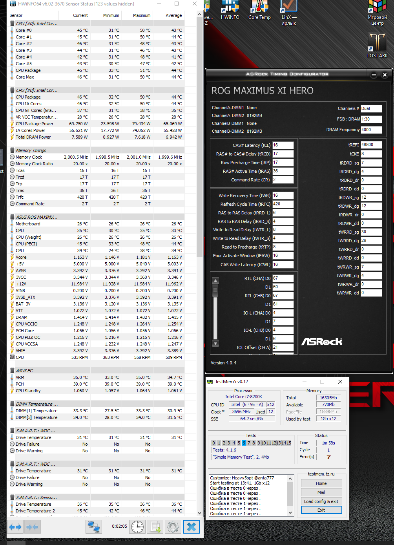Click the tWRRD_sg field showing 30
This screenshot has width=394, height=545.
click(x=371, y=232)
